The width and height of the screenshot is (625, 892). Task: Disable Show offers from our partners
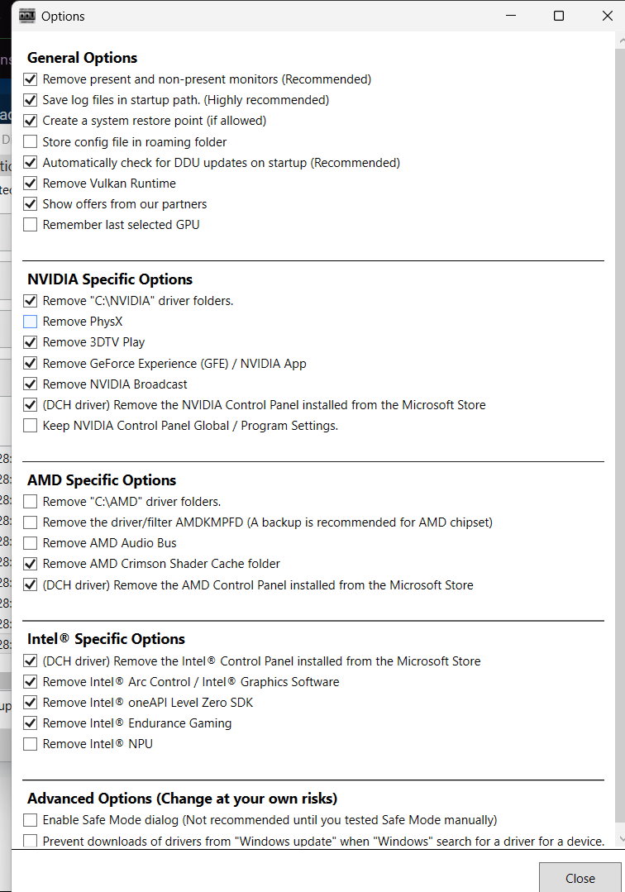pyautogui.click(x=31, y=204)
